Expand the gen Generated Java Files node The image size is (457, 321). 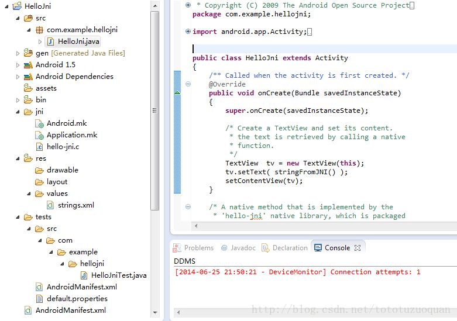pyautogui.click(x=18, y=53)
